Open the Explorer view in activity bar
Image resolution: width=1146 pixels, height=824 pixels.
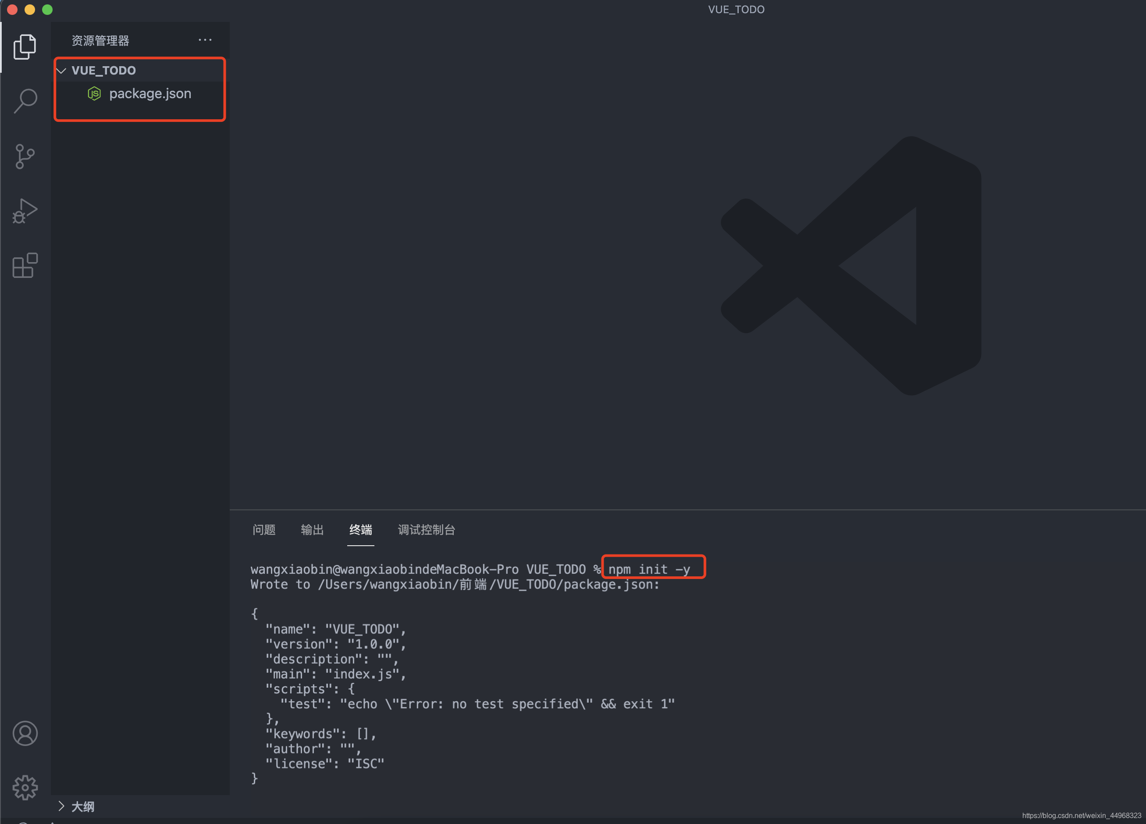tap(25, 47)
